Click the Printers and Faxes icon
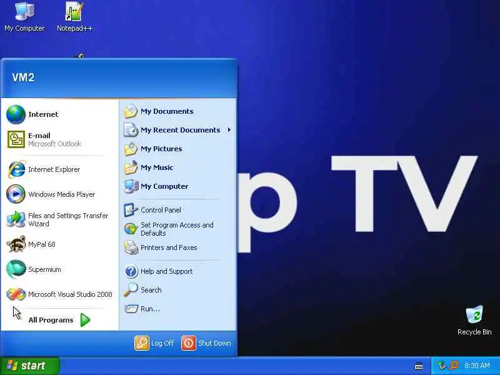The image size is (500, 375). (131, 247)
